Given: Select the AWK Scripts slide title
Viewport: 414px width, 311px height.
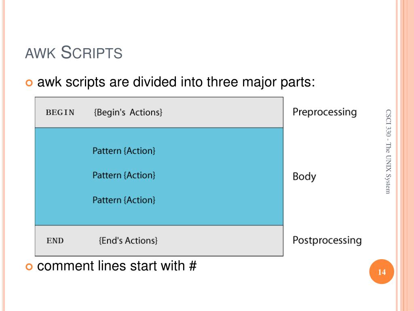Looking at the screenshot, I should [x=74, y=52].
